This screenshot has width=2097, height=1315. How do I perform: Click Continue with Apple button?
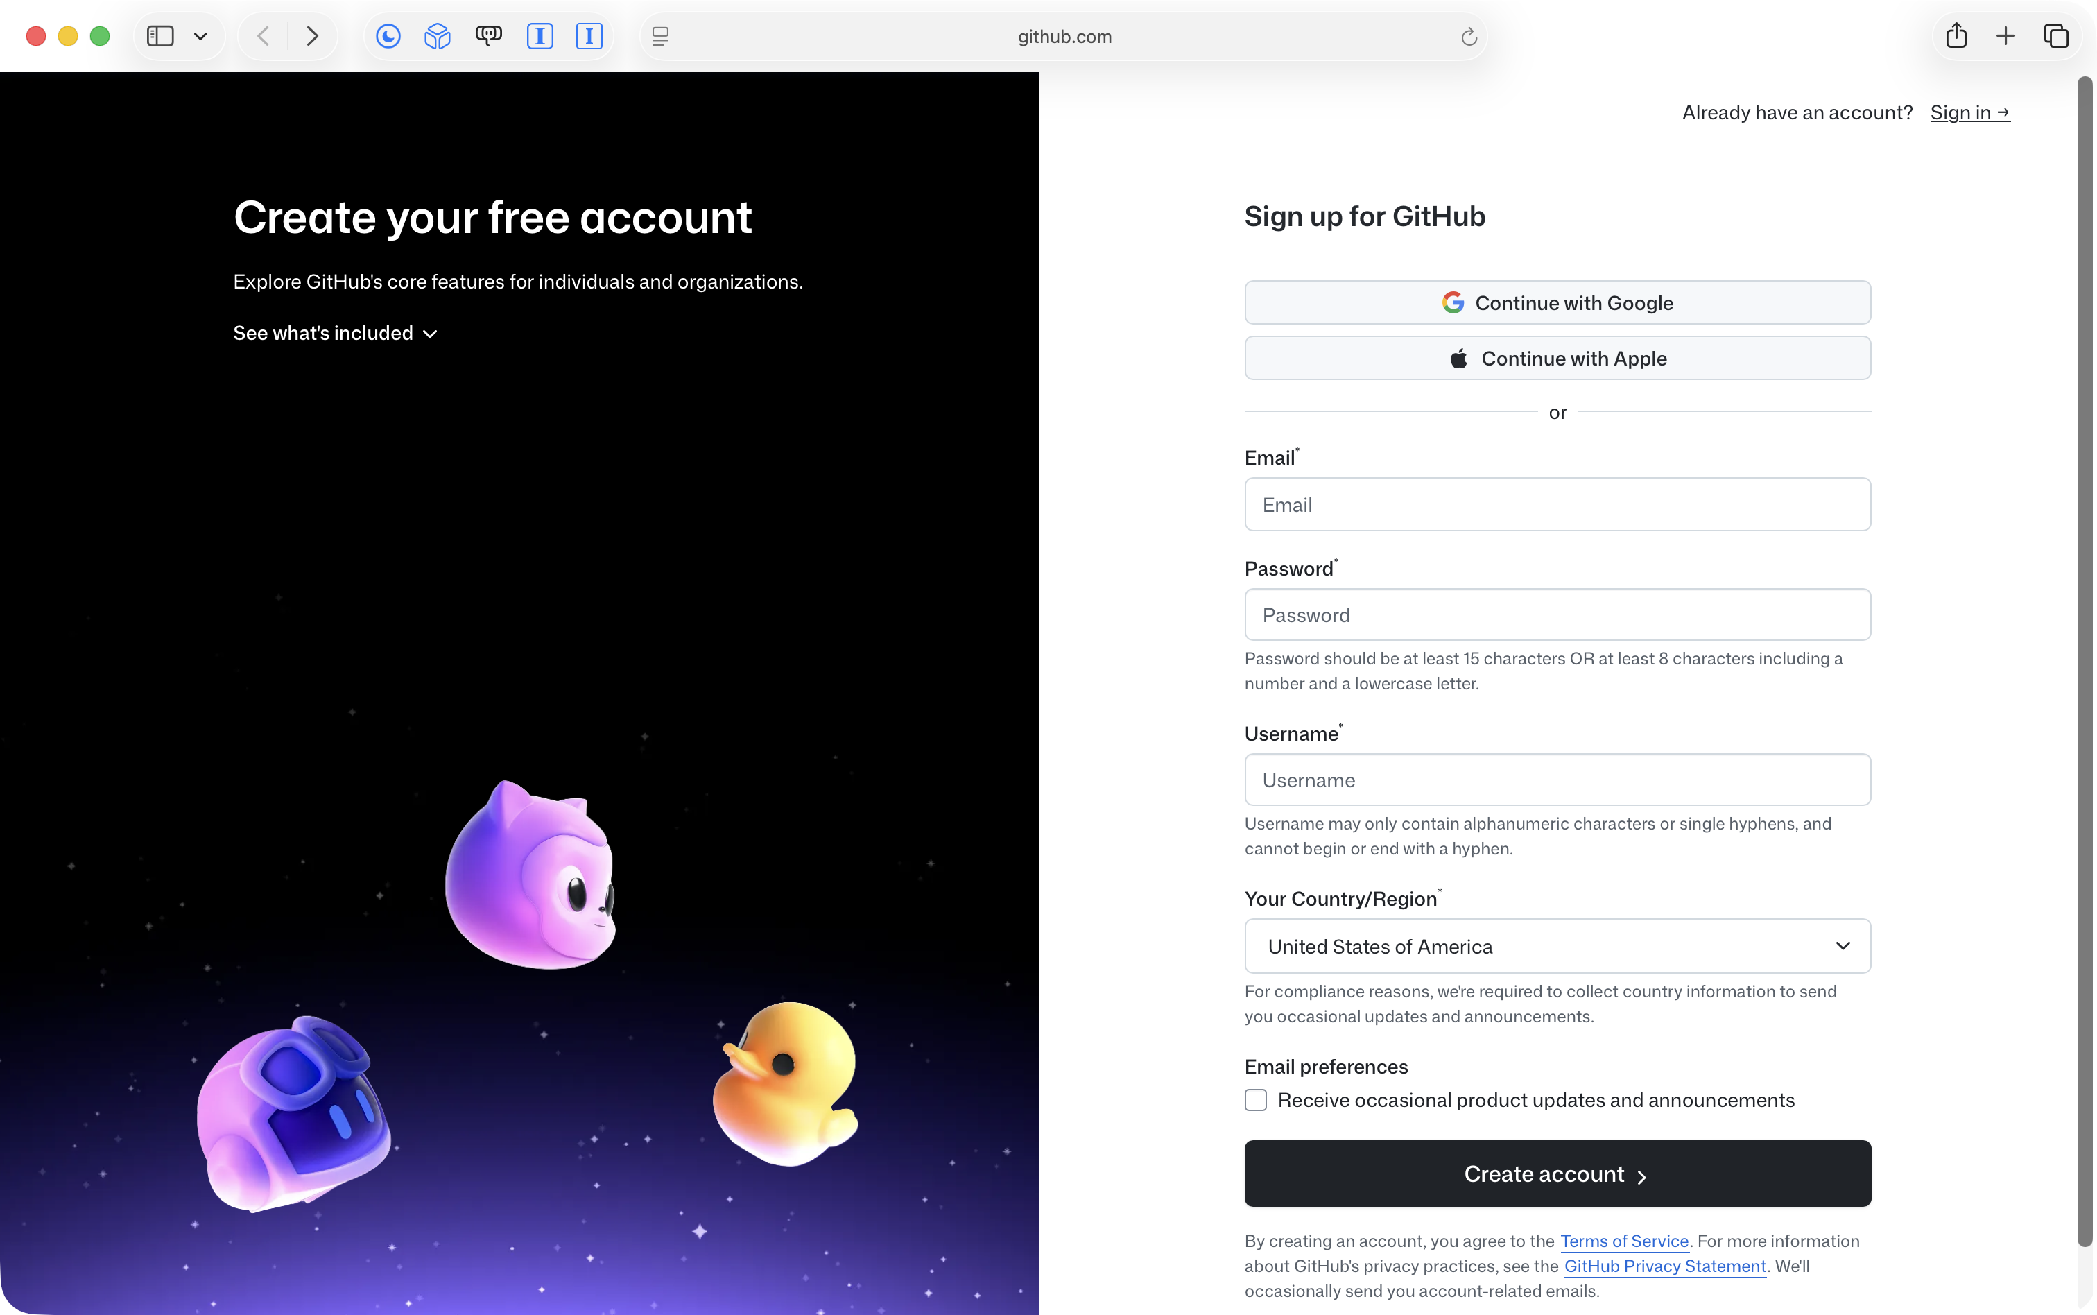[x=1557, y=359]
